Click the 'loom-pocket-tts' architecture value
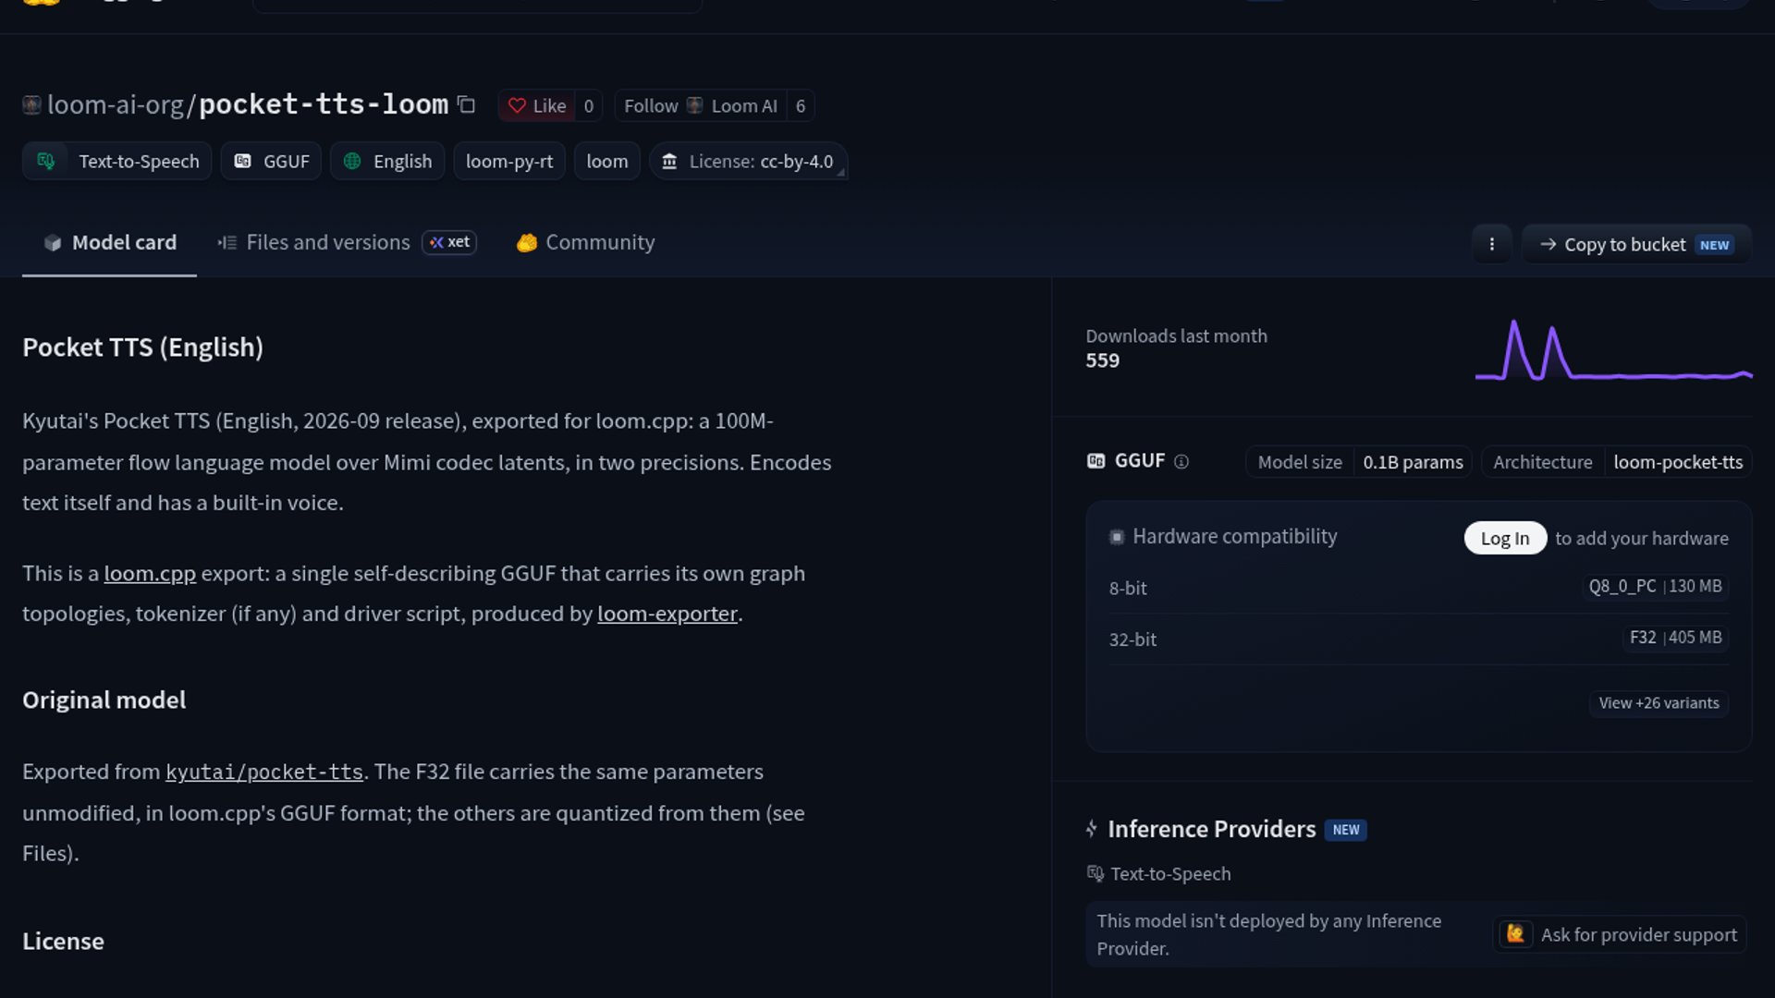 tap(1678, 461)
